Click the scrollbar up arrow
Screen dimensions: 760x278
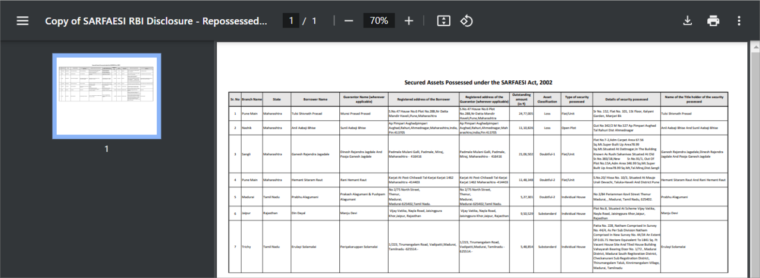pos(755,47)
